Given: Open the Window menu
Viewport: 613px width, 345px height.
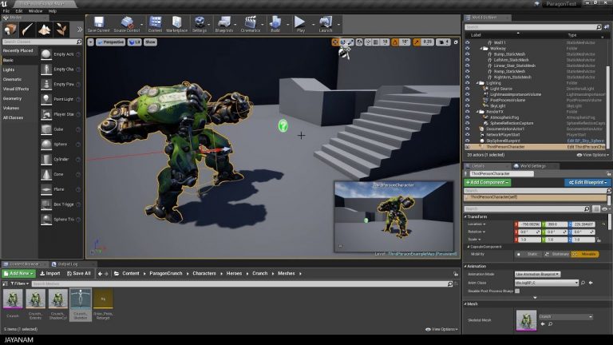Looking at the screenshot, I should (35, 11).
